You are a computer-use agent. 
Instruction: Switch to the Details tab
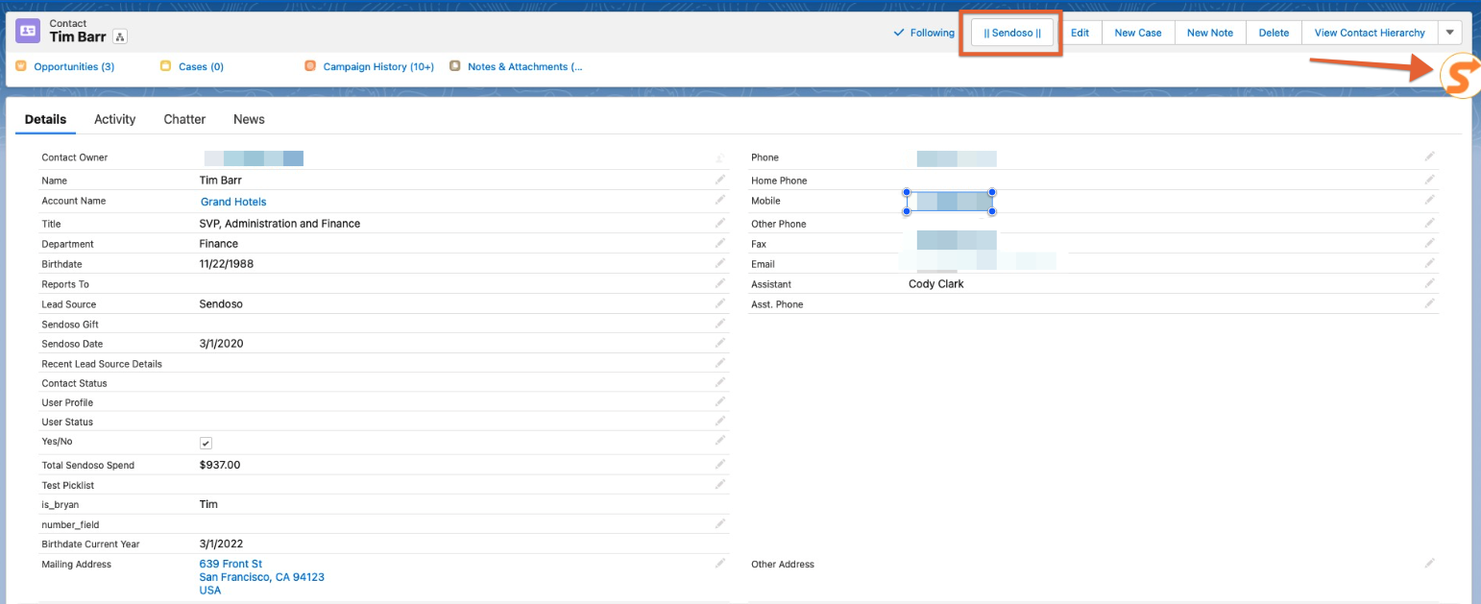pyautogui.click(x=45, y=120)
